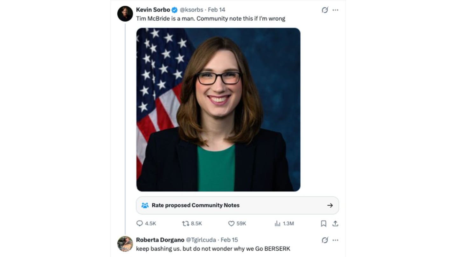
Task: Click the Grok icon on Kevin Sorbo's post
Action: [325, 10]
